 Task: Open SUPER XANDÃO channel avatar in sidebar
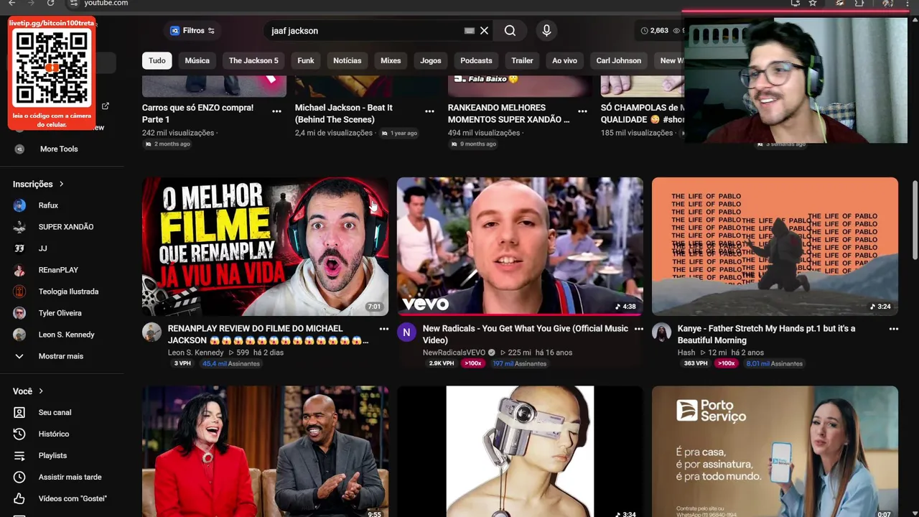coord(19,227)
